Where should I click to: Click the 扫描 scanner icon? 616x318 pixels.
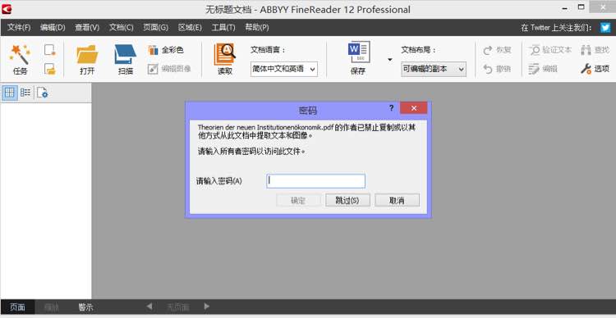(x=126, y=54)
